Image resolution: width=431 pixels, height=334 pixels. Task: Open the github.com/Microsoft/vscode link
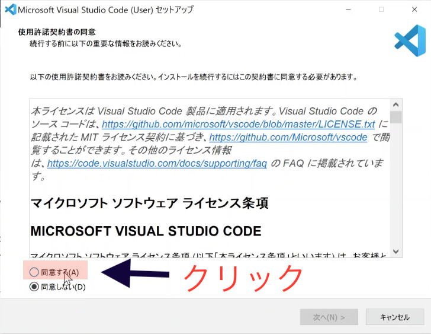(x=288, y=137)
